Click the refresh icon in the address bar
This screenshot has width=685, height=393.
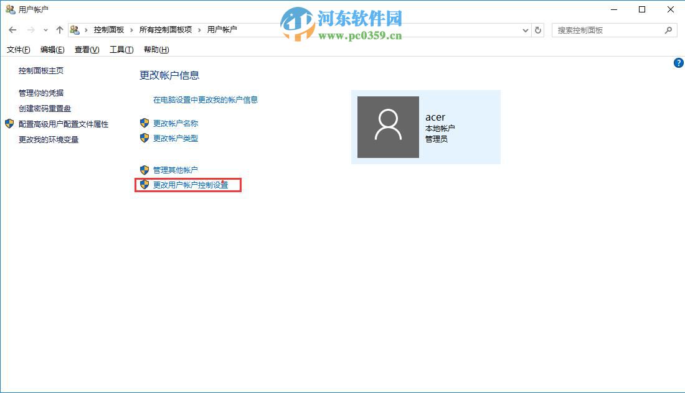(537, 29)
